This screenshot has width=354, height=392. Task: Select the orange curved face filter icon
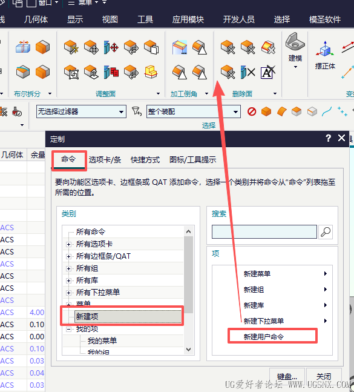point(281,111)
